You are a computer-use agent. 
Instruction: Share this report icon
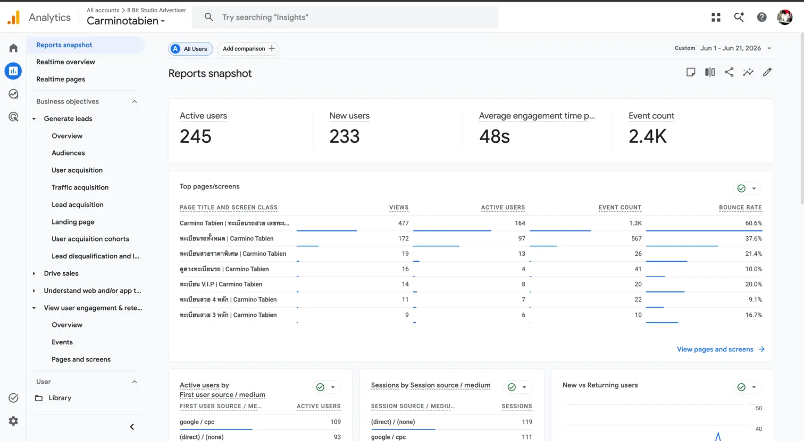coord(729,72)
